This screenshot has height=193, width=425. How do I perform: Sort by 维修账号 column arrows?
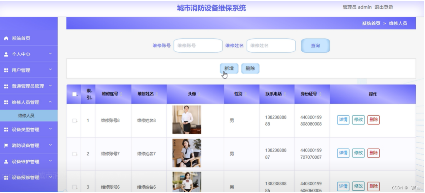(x=121, y=94)
